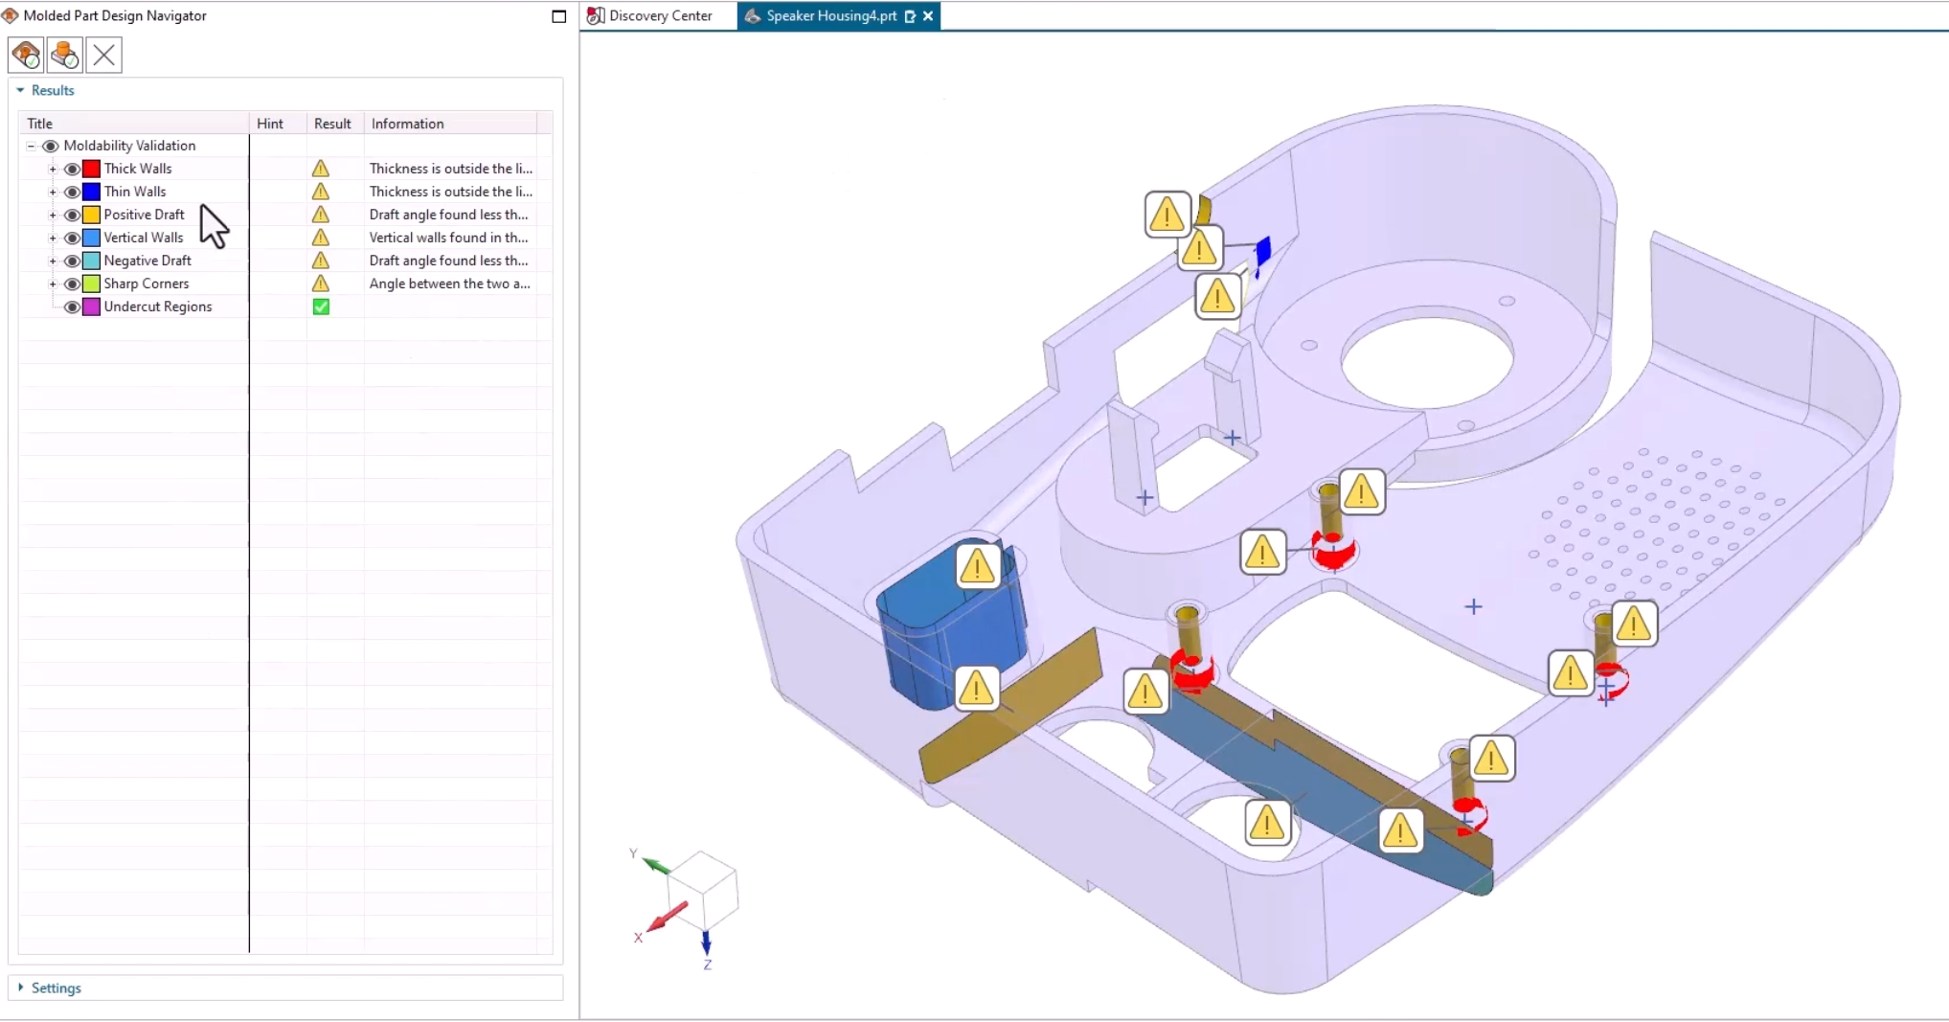Select the part validation toolbar icon
Image resolution: width=1949 pixels, height=1022 pixels.
point(63,54)
